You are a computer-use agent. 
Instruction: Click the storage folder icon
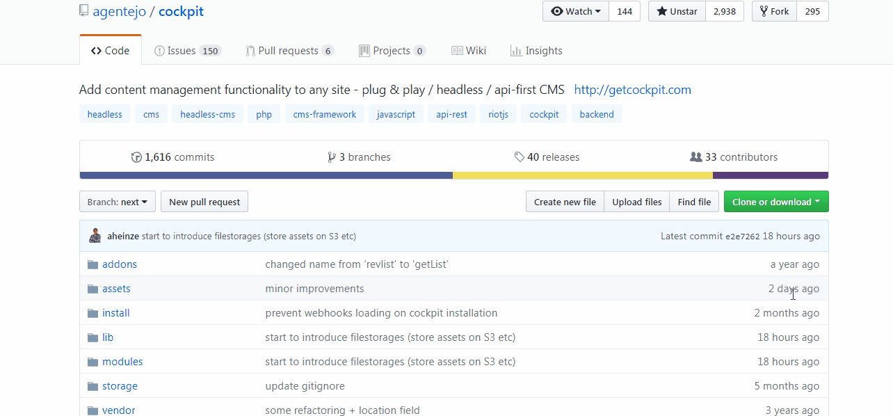[x=92, y=386]
